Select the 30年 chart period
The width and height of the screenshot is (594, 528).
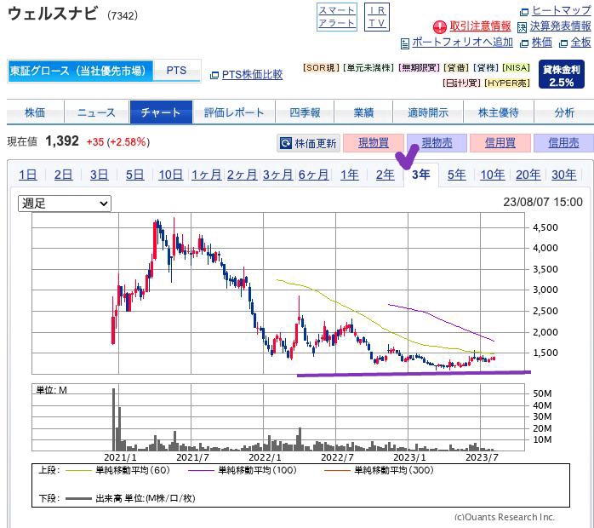coord(563,175)
